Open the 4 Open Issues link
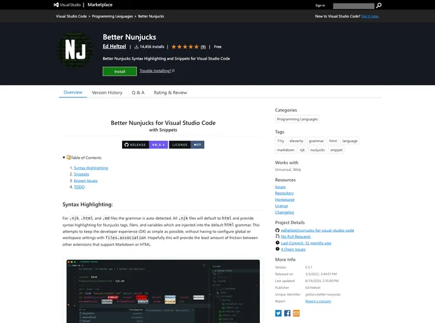 pyautogui.click(x=293, y=249)
